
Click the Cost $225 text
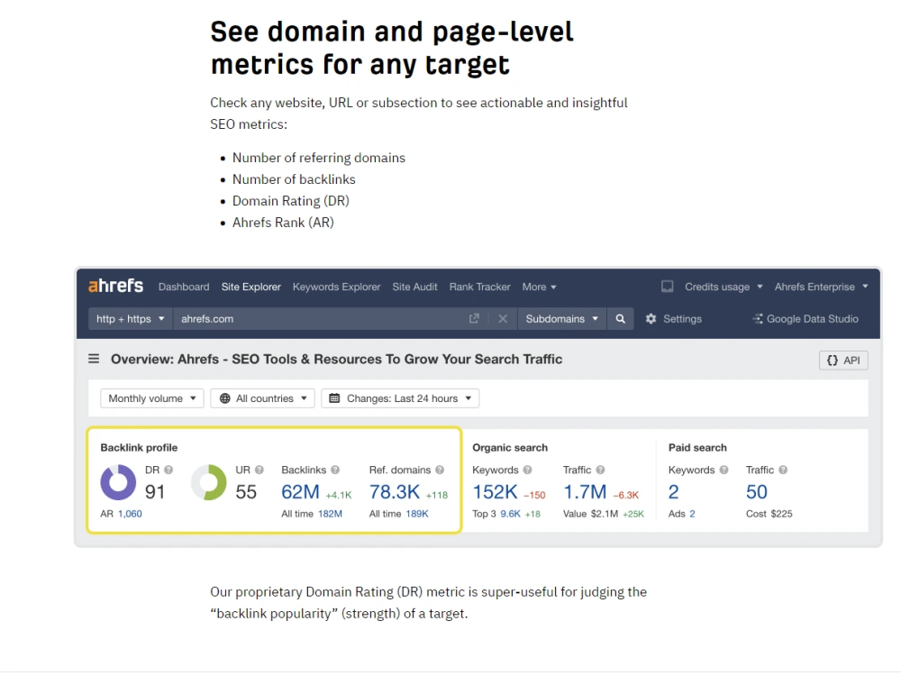coord(769,514)
